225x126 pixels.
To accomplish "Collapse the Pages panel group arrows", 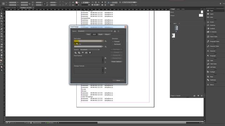I will [x=201, y=9].
